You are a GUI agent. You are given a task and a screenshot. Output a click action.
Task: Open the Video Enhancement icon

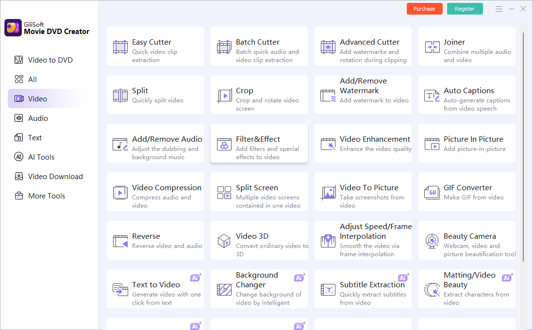(x=328, y=144)
